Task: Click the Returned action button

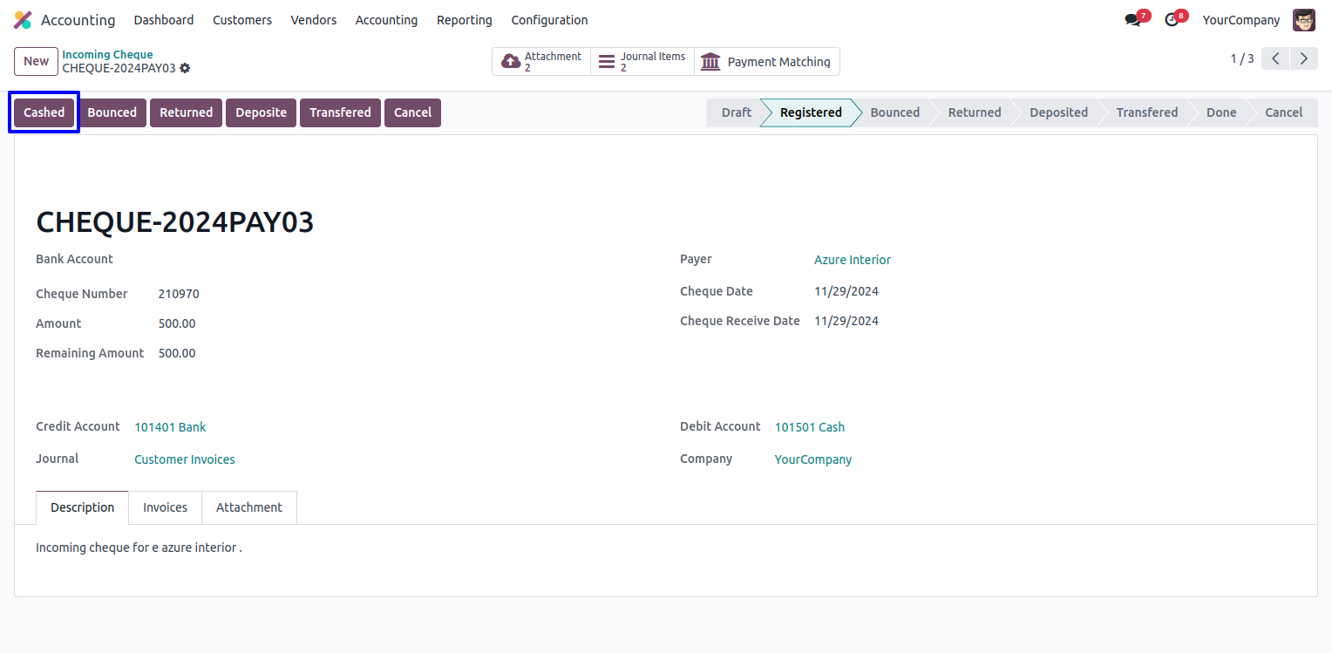Action: click(x=186, y=112)
